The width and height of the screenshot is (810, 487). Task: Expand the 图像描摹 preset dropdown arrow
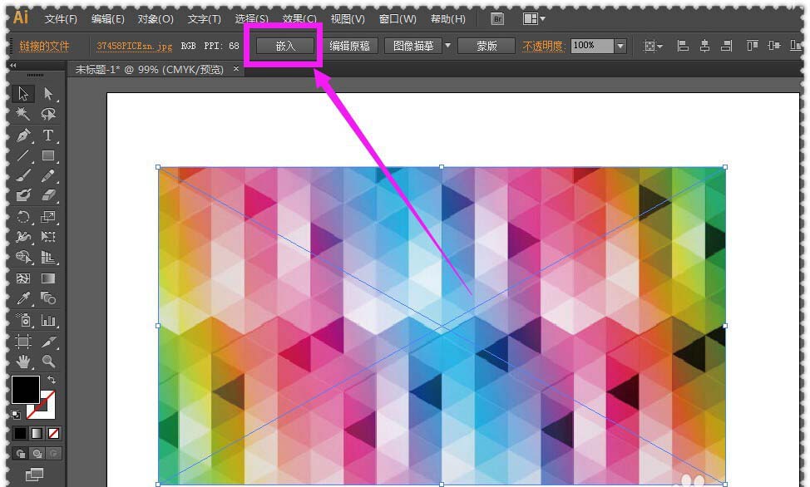[447, 46]
